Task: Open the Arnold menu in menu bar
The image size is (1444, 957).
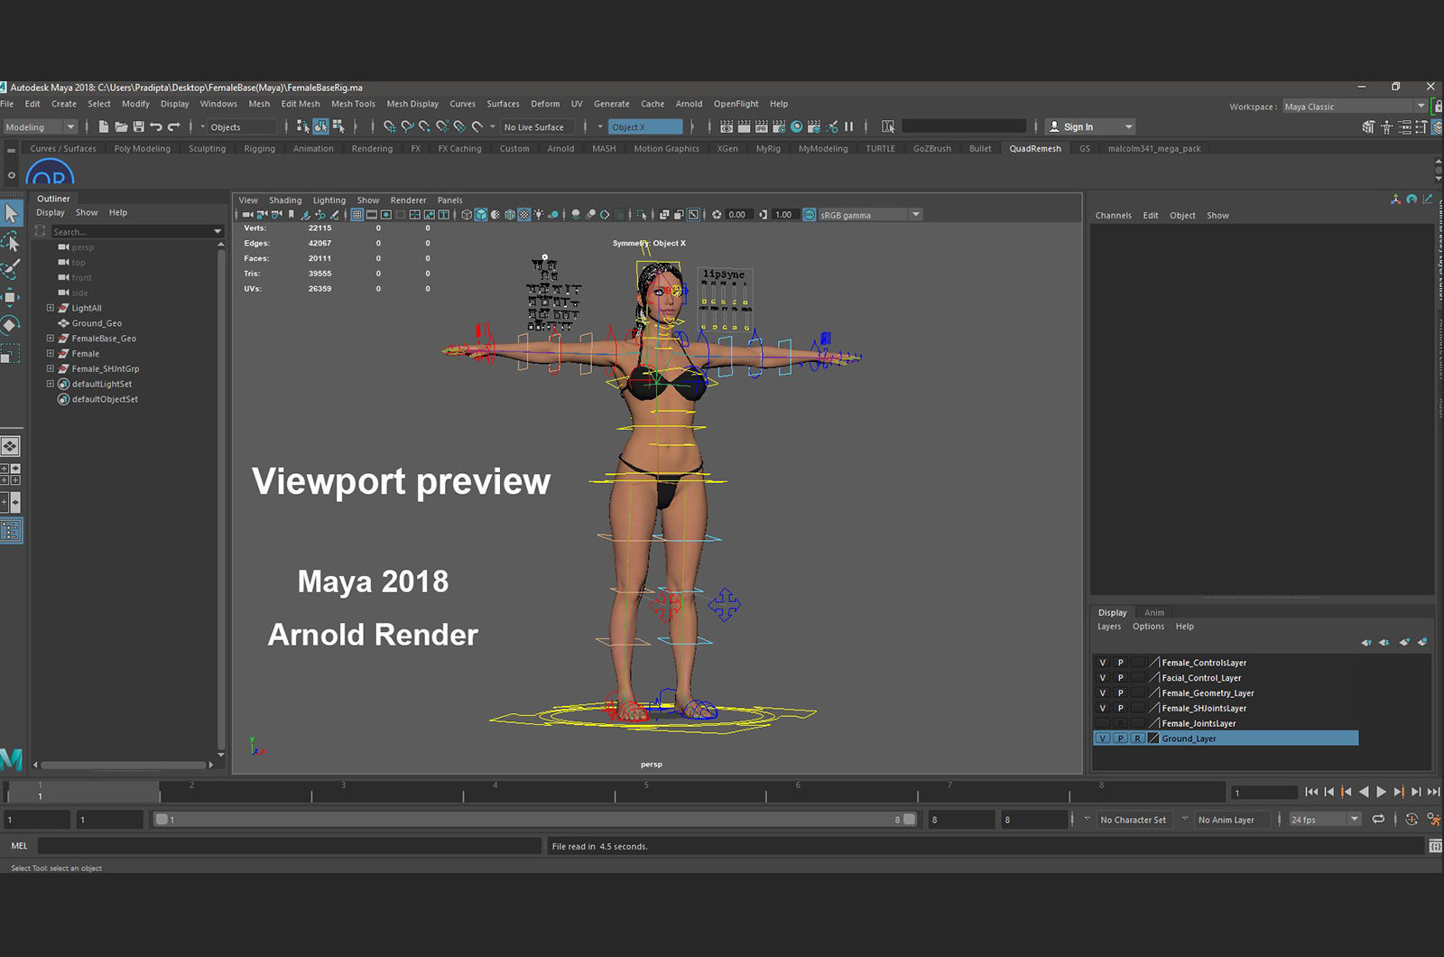Action: (689, 104)
